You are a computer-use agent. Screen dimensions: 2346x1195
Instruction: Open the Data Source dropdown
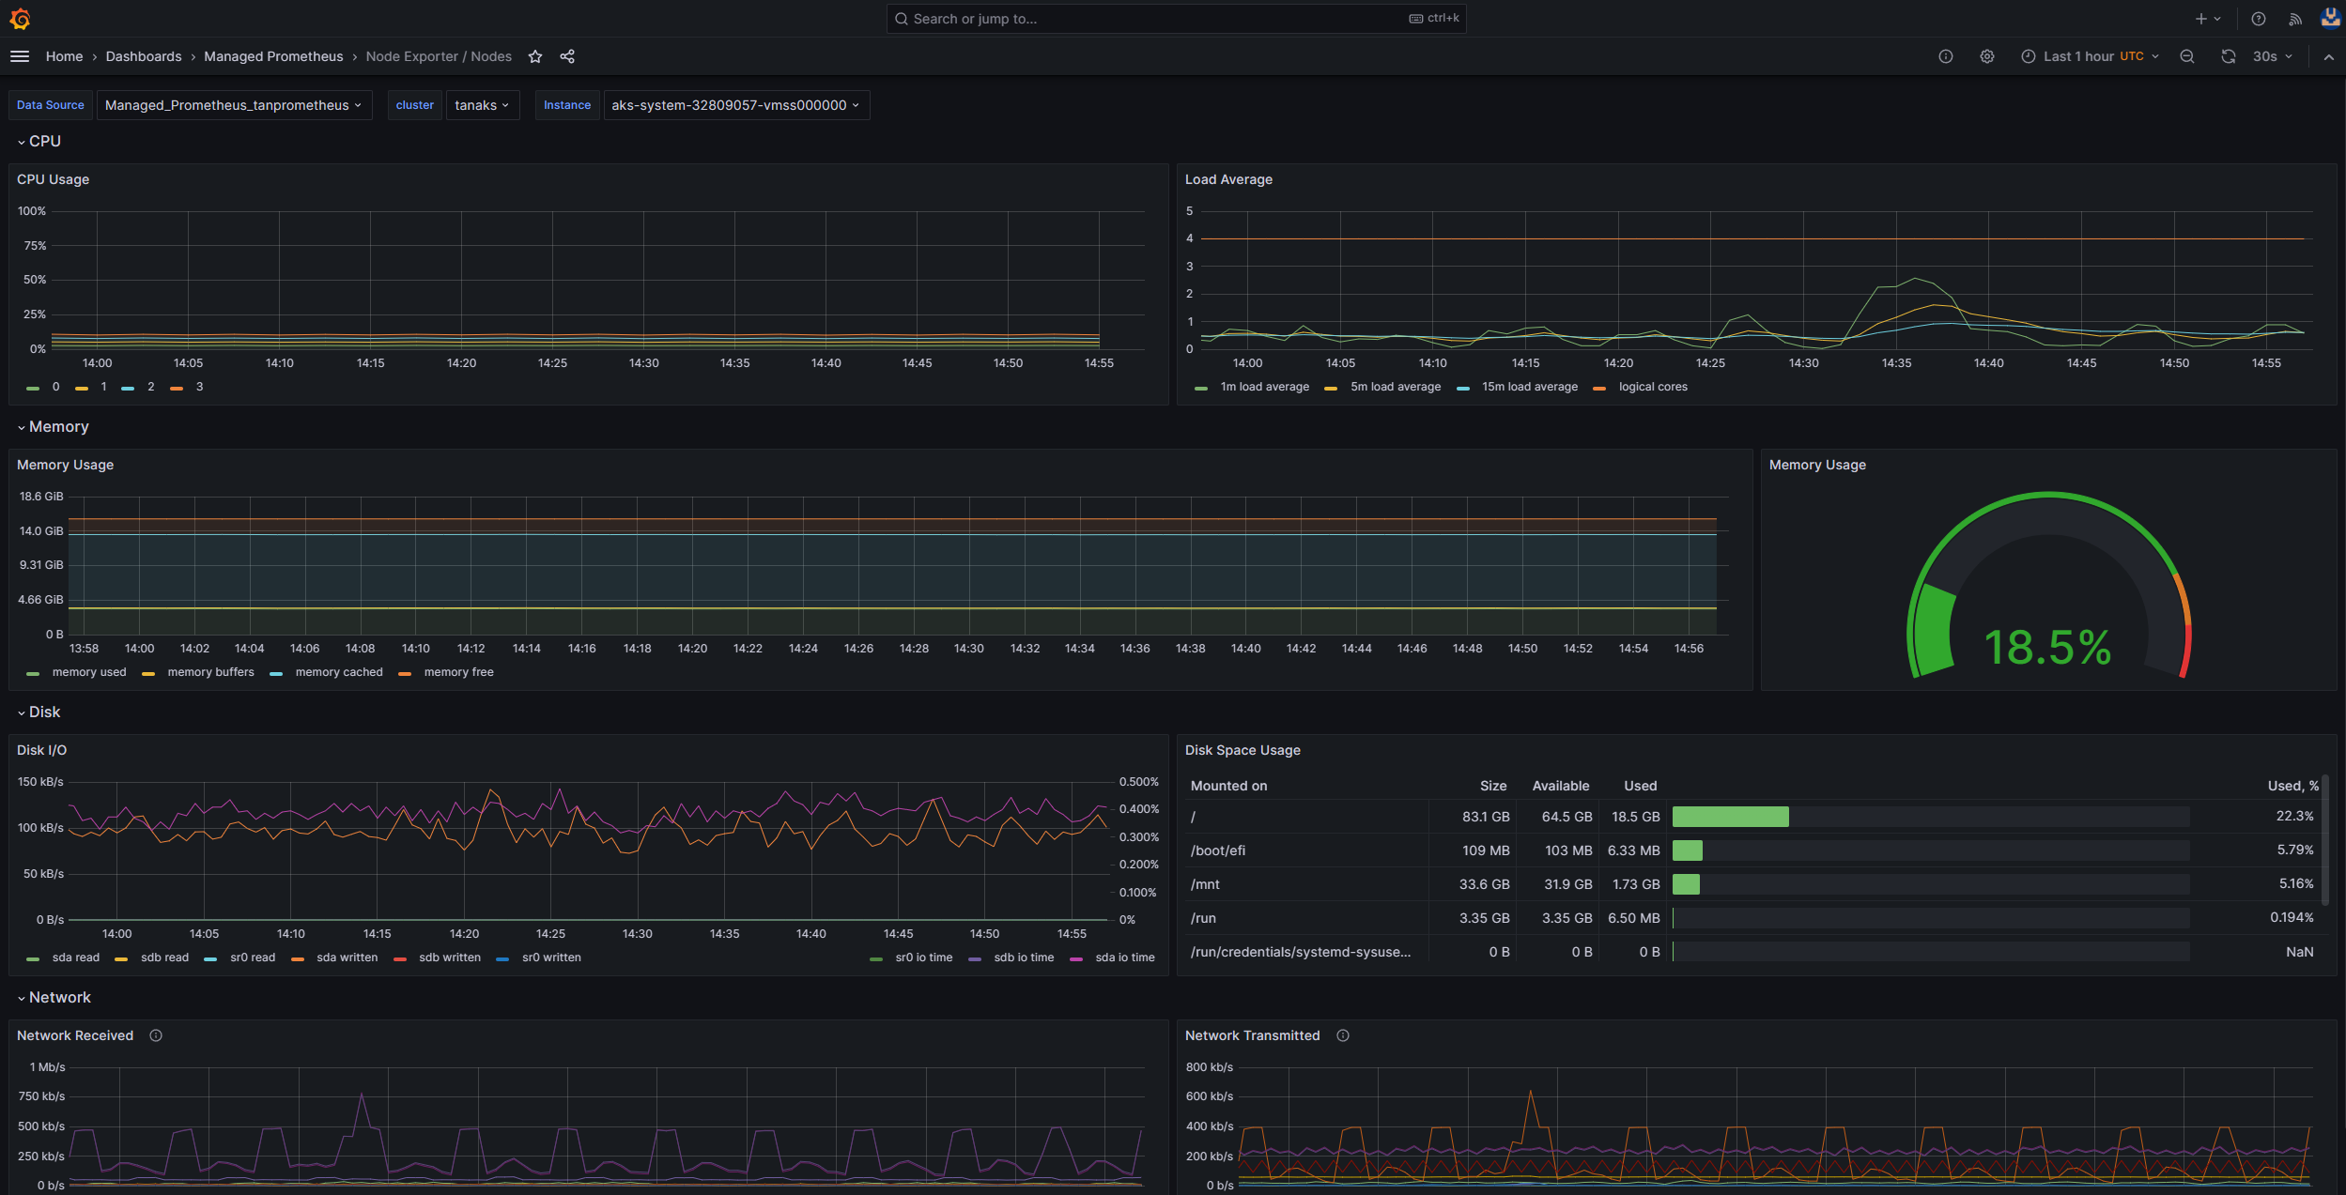233,105
